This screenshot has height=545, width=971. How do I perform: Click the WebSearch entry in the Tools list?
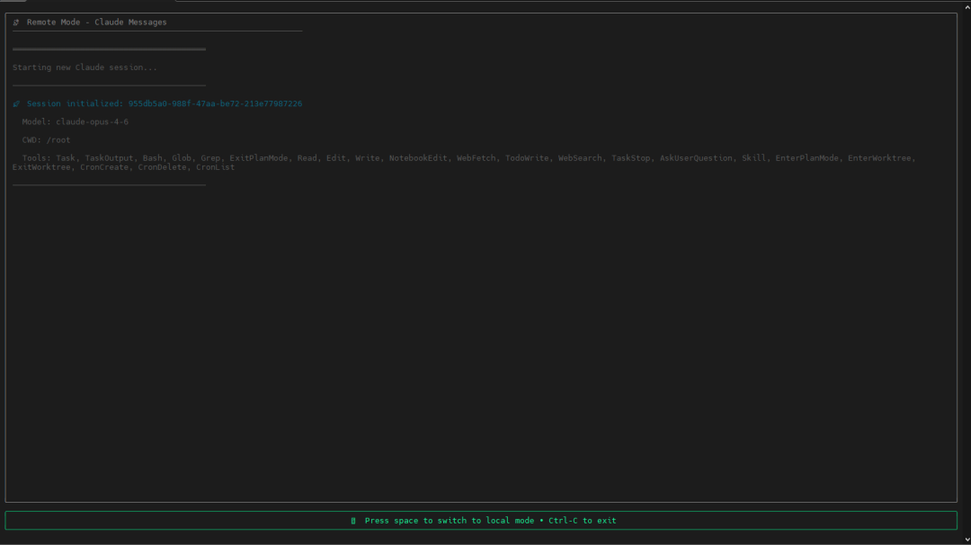tap(580, 158)
